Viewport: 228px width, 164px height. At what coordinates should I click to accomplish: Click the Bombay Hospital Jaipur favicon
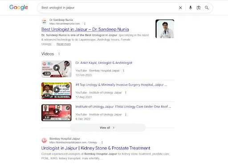(x=44, y=141)
